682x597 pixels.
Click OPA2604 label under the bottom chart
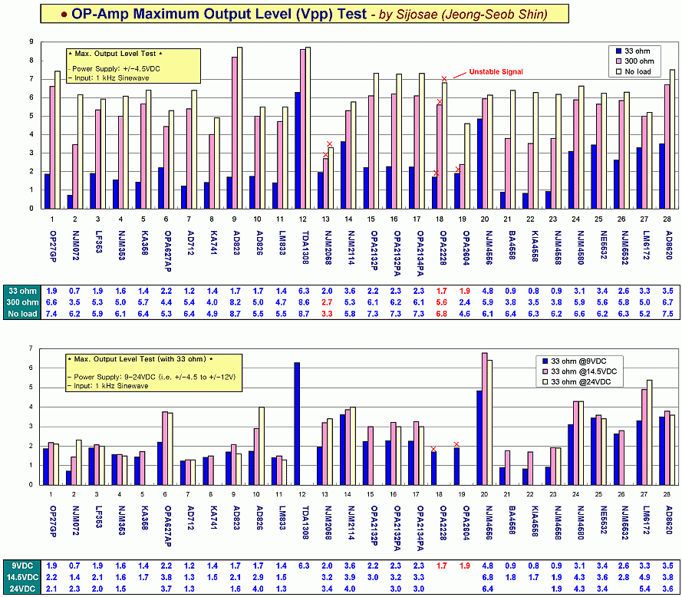(466, 523)
